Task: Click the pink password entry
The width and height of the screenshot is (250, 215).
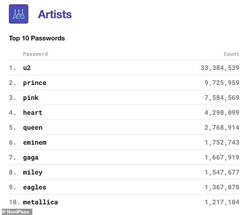Action: (31, 97)
